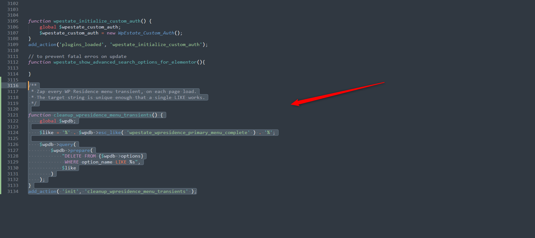Click the 'plugins_loaded' string

click(82, 44)
